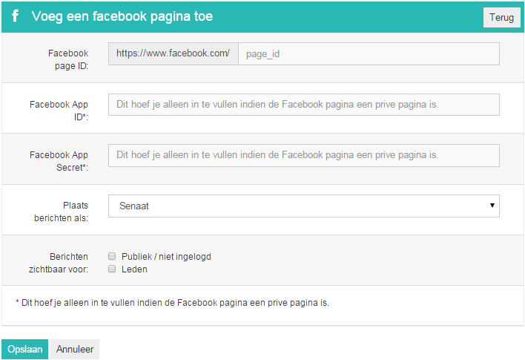Click the 'Berichten zichtbaar voor:' label

pos(59,263)
